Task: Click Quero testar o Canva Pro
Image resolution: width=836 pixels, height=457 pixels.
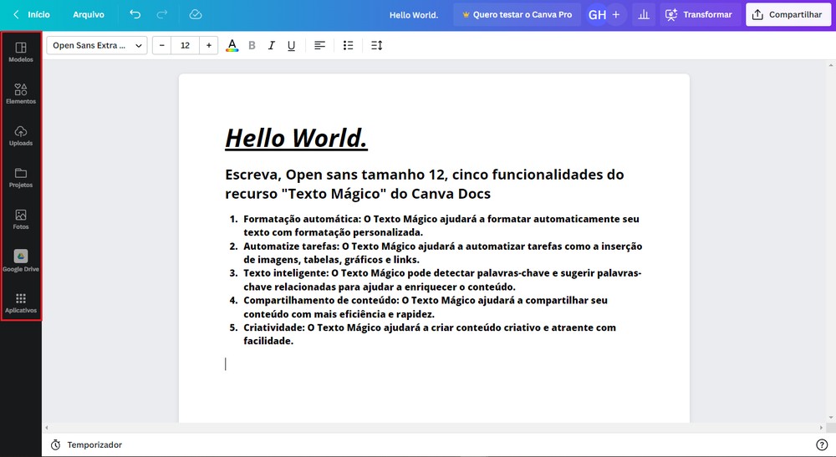Action: (x=517, y=14)
